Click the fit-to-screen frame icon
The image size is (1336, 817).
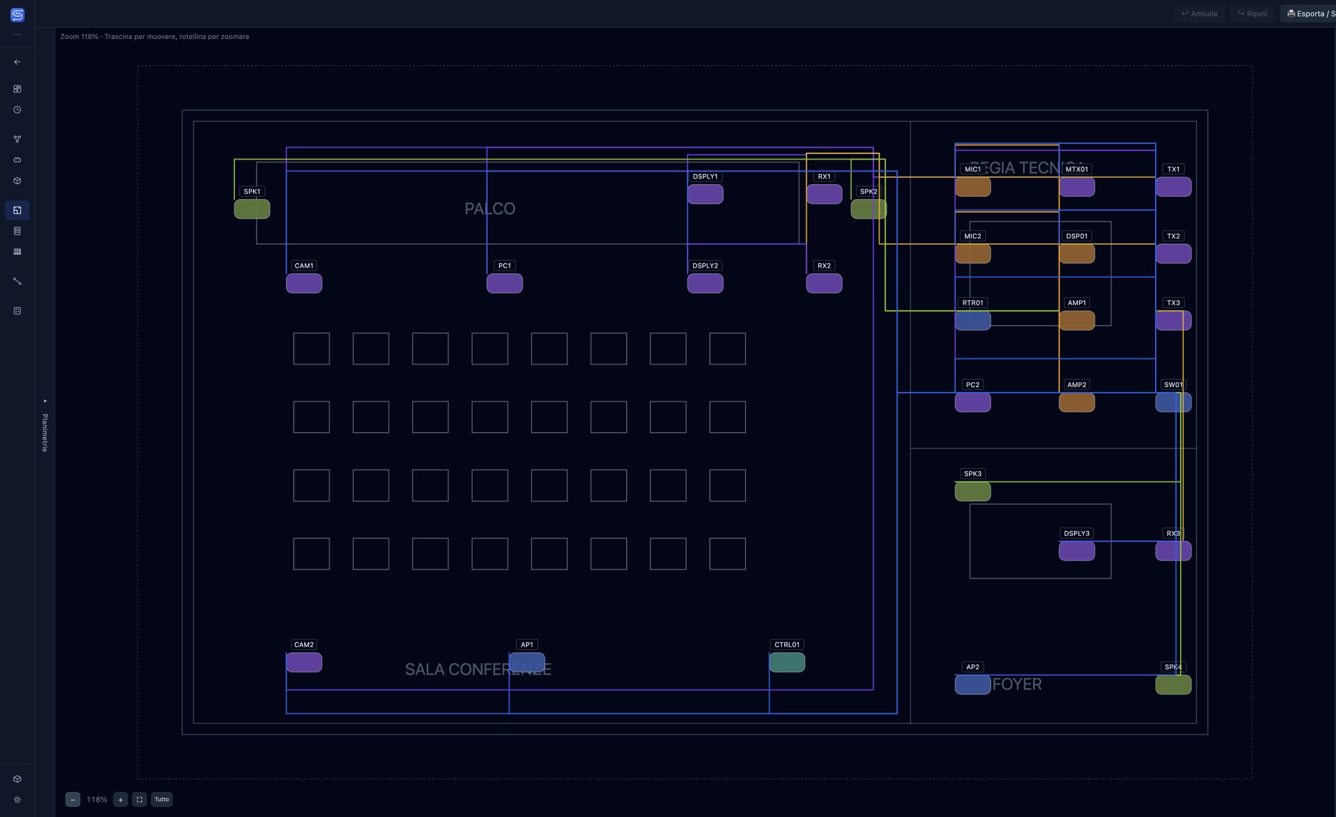[140, 799]
